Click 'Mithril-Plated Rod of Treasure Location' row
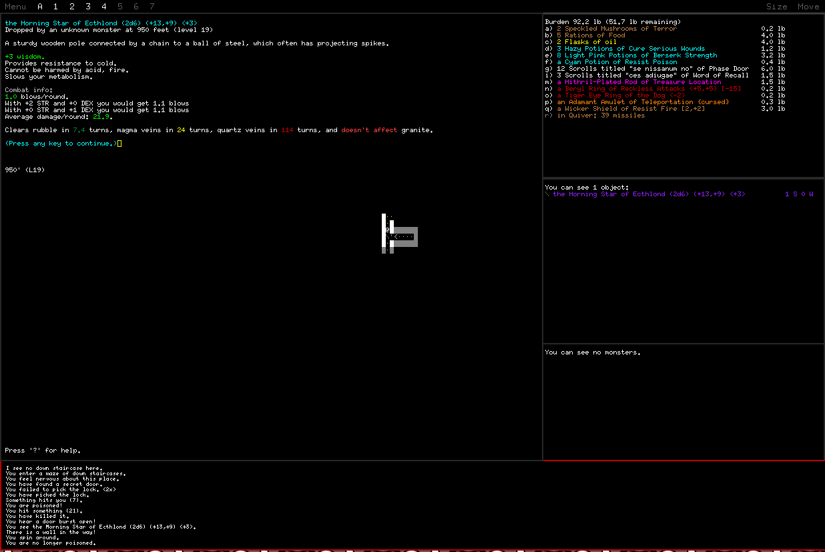 (x=665, y=82)
